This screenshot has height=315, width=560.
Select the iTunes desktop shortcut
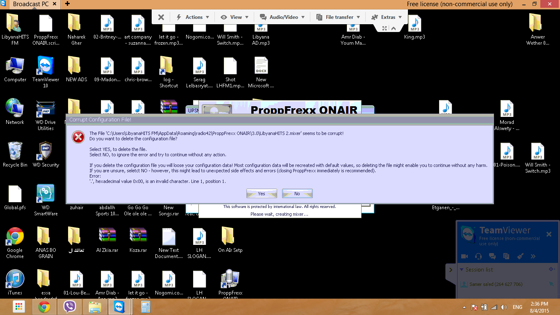coord(15,283)
